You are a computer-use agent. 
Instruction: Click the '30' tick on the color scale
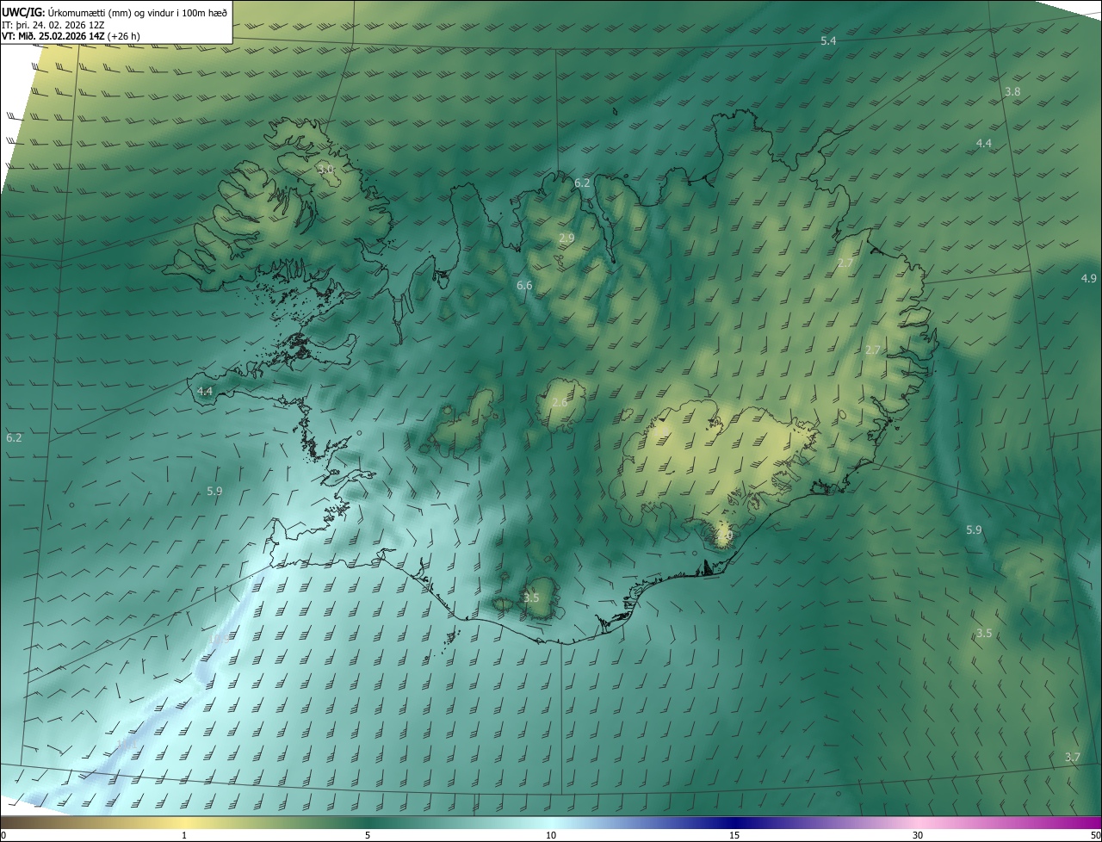(918, 835)
